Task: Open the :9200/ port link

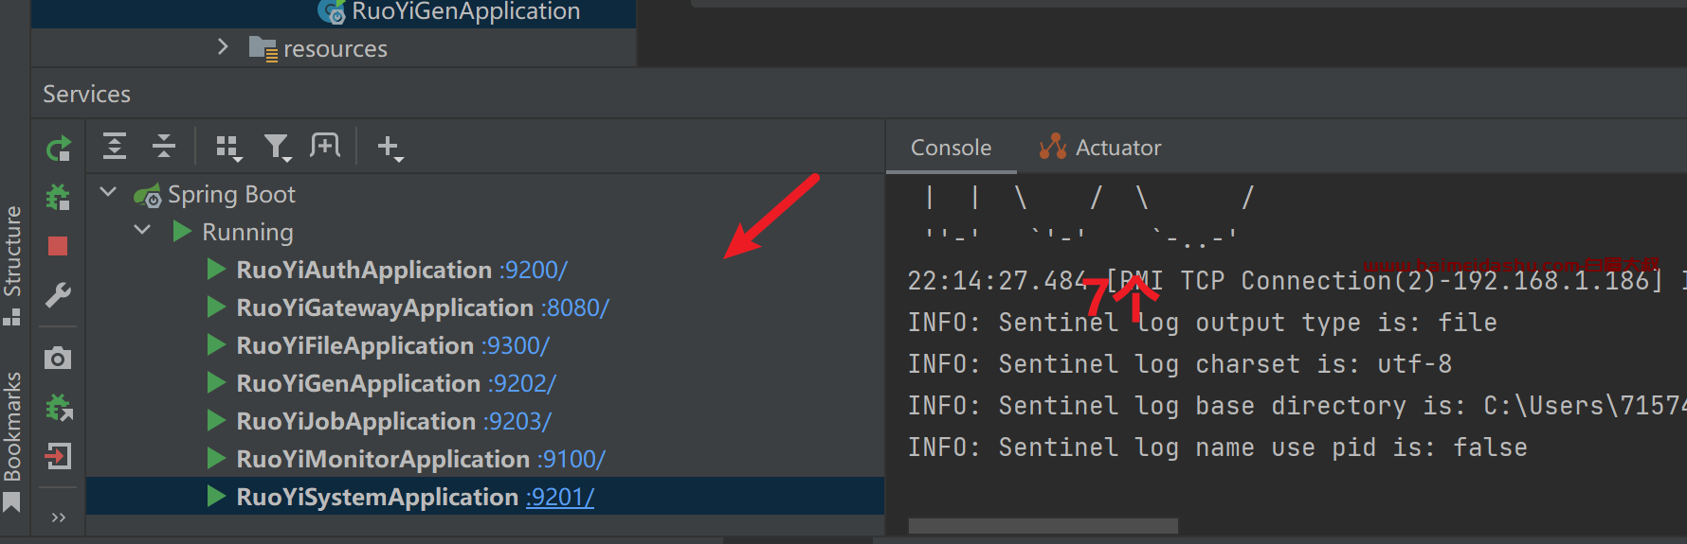Action: (x=533, y=270)
